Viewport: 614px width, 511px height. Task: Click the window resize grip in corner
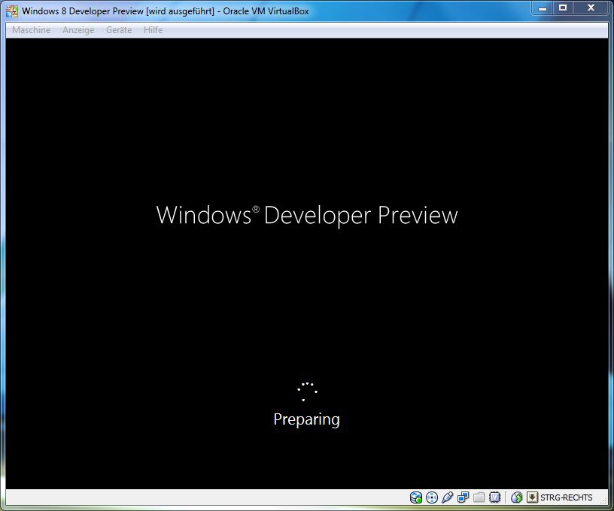point(603,500)
